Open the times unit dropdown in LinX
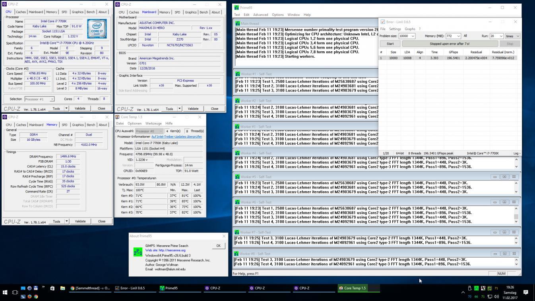The height and width of the screenshot is (301, 535). click(x=518, y=36)
